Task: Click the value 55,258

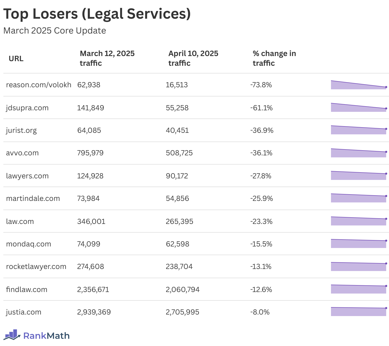Action: coord(177,108)
